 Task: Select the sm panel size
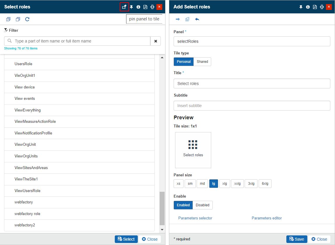[190, 184]
